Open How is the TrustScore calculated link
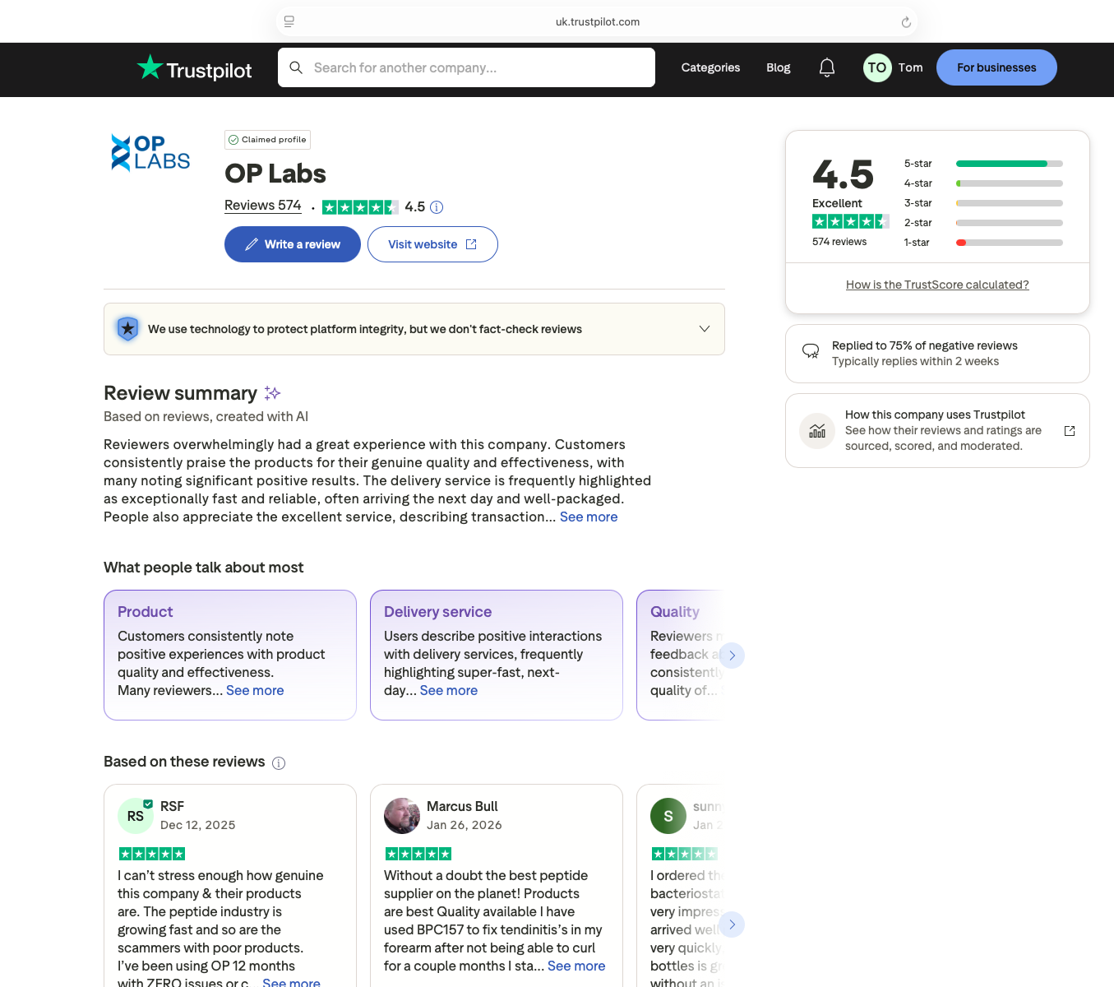This screenshot has width=1114, height=987. (937, 285)
